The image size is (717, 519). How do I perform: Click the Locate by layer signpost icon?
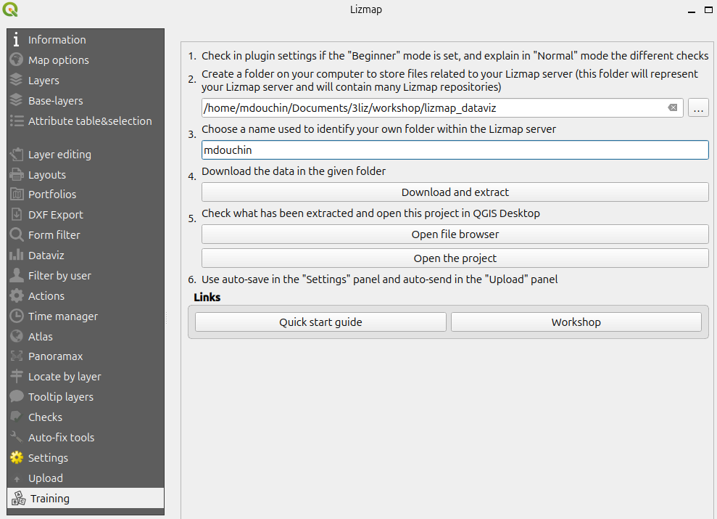(17, 376)
